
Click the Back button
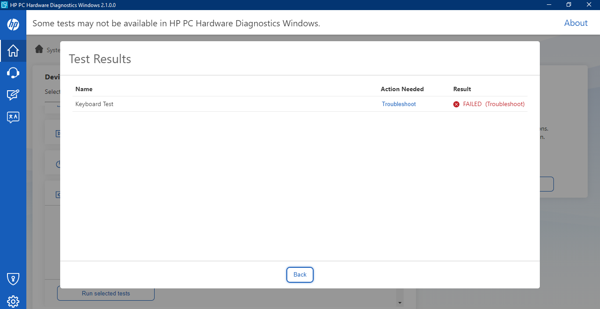(300, 274)
